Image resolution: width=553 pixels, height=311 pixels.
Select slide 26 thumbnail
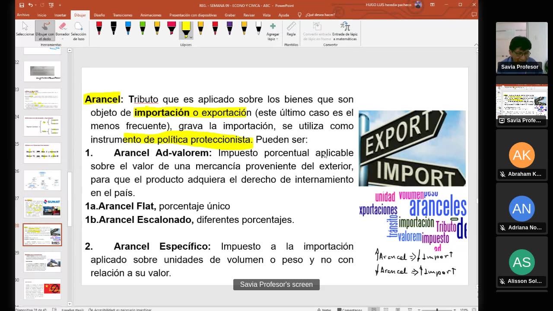(x=42, y=180)
